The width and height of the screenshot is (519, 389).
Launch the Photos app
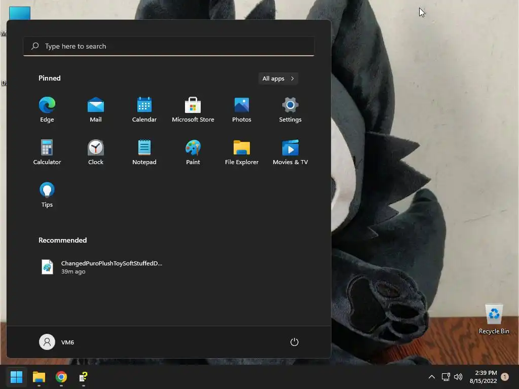242,110
